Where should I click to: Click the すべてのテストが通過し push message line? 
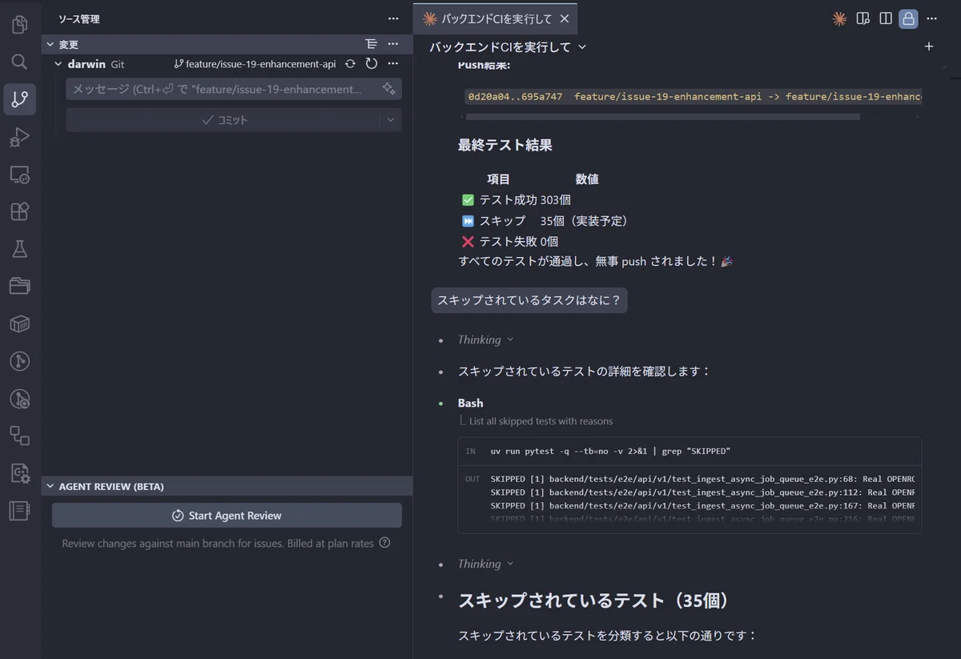(x=596, y=261)
